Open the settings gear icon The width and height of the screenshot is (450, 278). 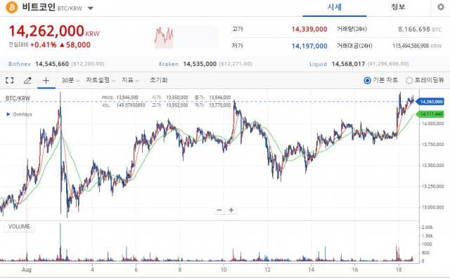point(441,7)
